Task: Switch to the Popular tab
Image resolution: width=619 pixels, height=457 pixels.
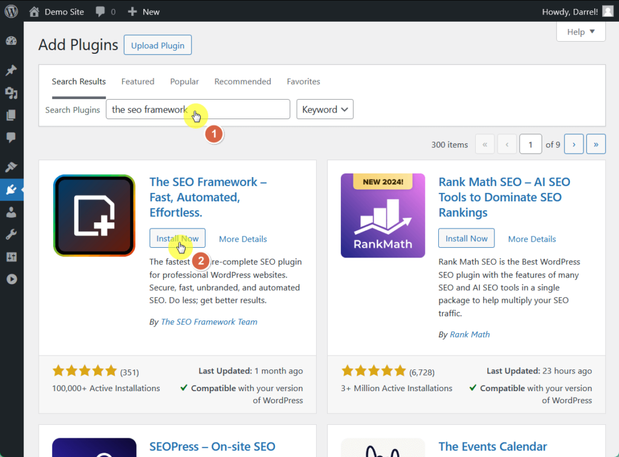Action: point(184,81)
